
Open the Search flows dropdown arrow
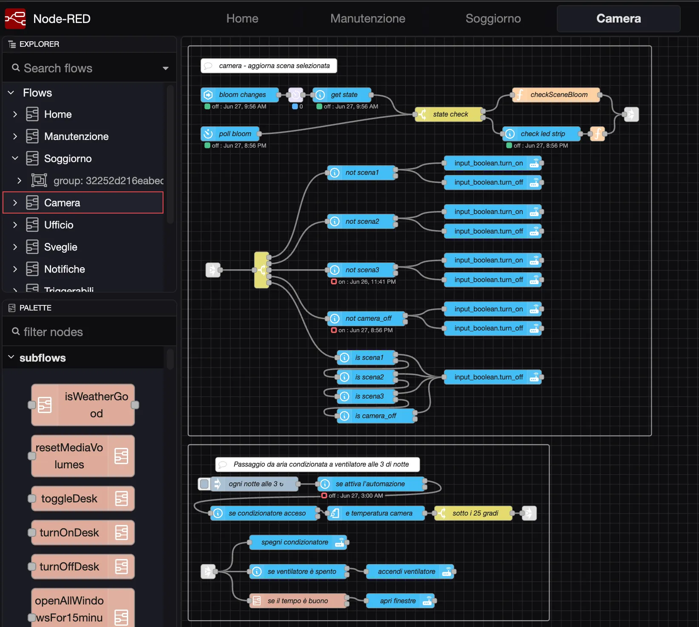coord(166,68)
